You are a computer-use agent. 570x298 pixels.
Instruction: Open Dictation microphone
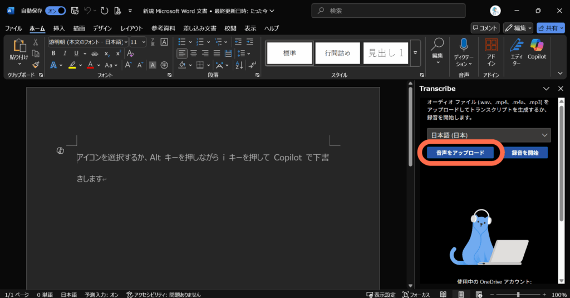(464, 45)
